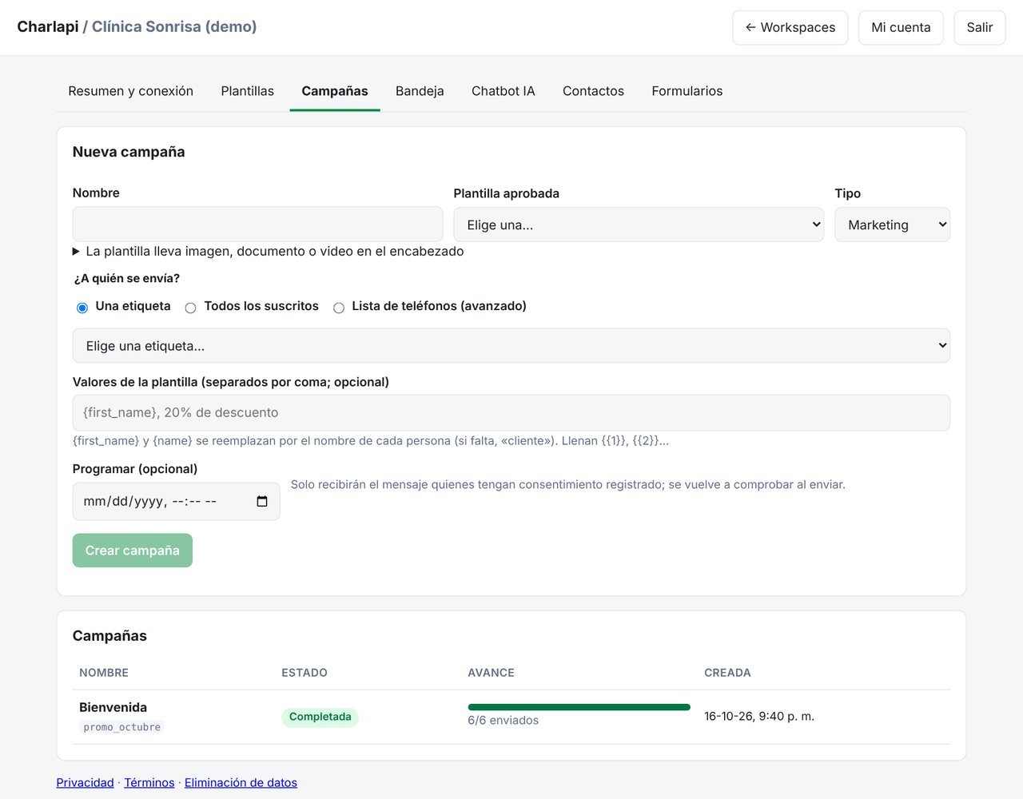The image size is (1023, 799).
Task: Click the AVANCE column header
Action: pyautogui.click(x=491, y=673)
